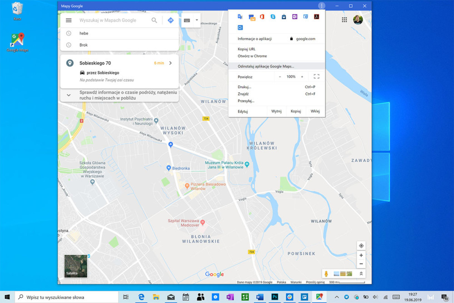
Task: Increase zoom with the plus in Powiększ row
Action: (x=302, y=77)
